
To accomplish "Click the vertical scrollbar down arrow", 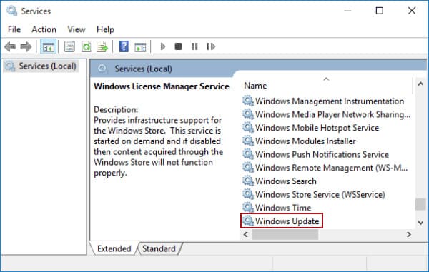I will point(421,223).
